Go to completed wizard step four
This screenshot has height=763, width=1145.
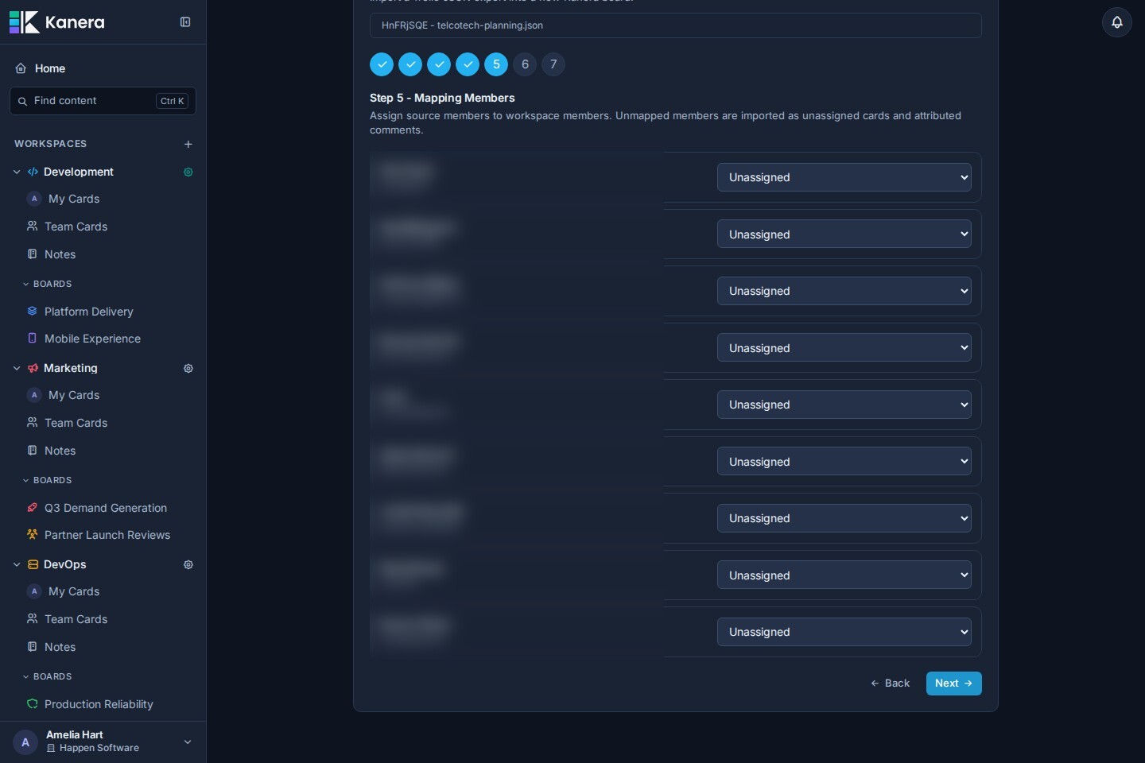[468, 64]
